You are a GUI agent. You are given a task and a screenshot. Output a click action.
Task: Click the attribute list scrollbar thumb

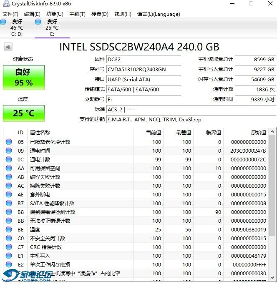pos(272,186)
